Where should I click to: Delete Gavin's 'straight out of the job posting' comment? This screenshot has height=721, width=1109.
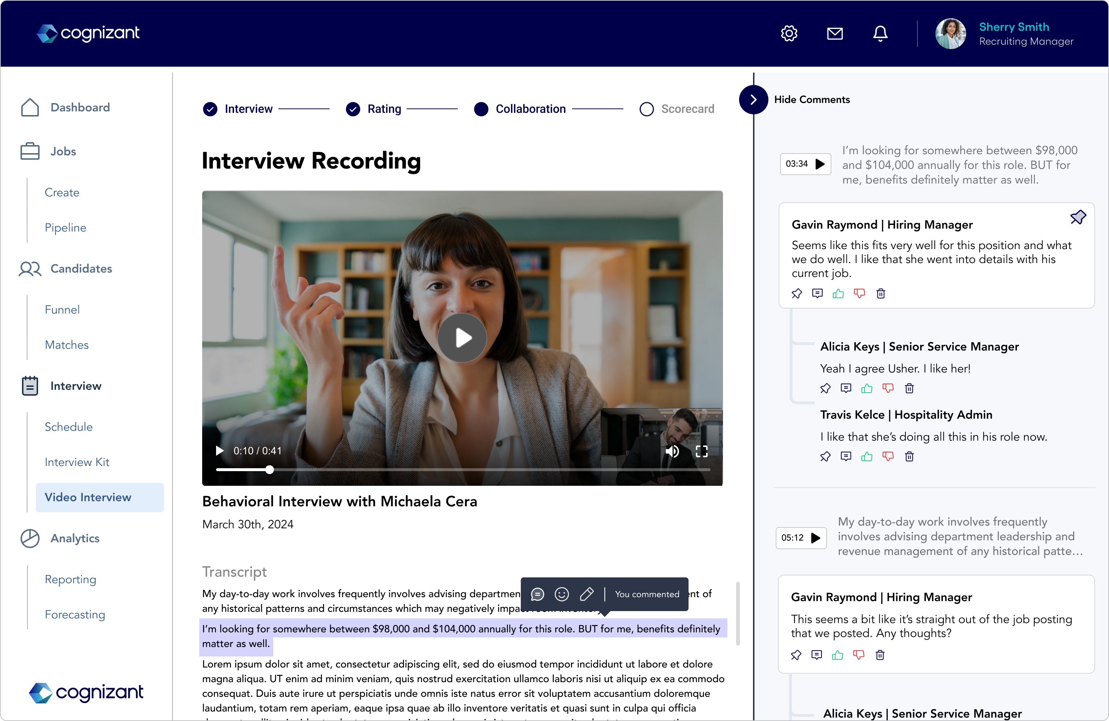pyautogui.click(x=880, y=655)
